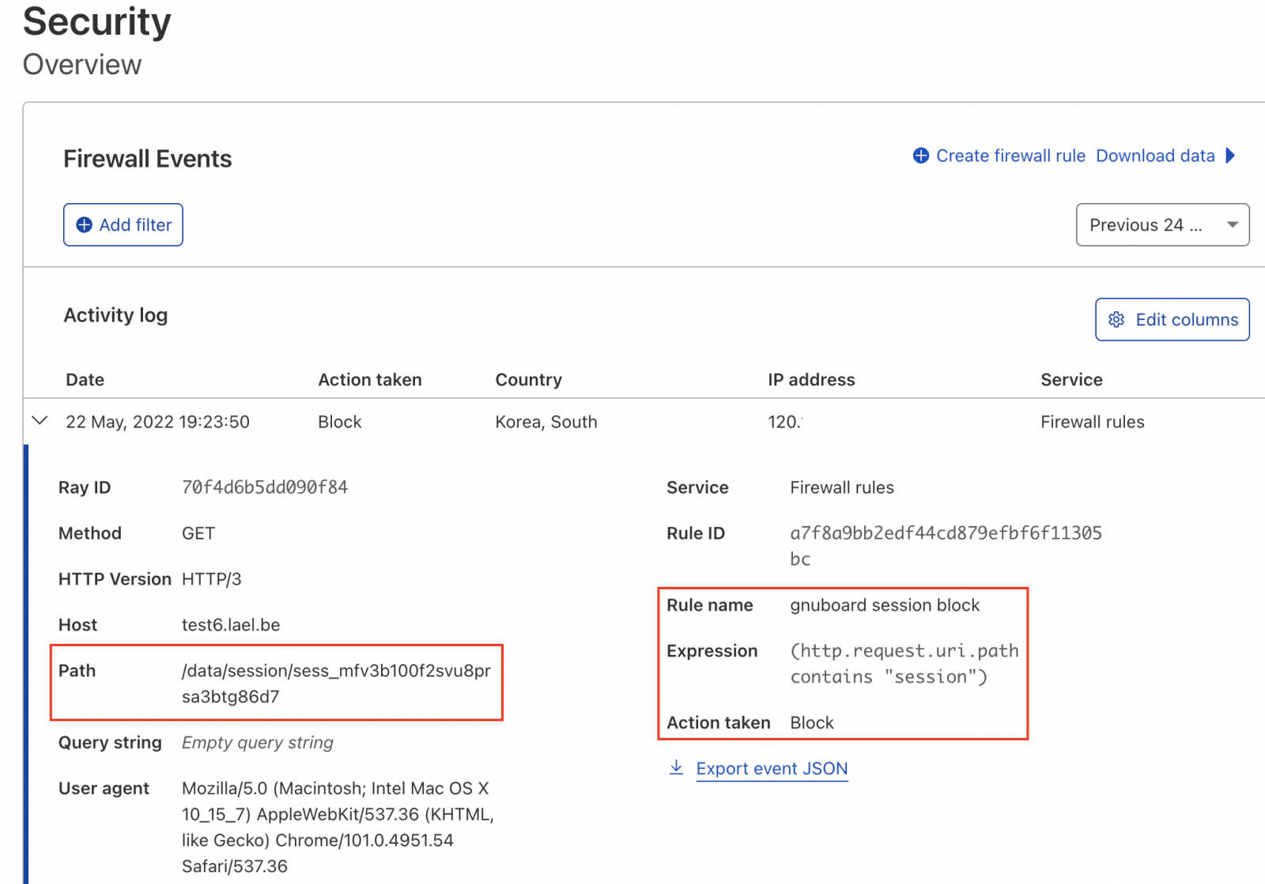This screenshot has width=1265, height=884.
Task: Click the host value test6.lael.be
Action: click(x=231, y=625)
